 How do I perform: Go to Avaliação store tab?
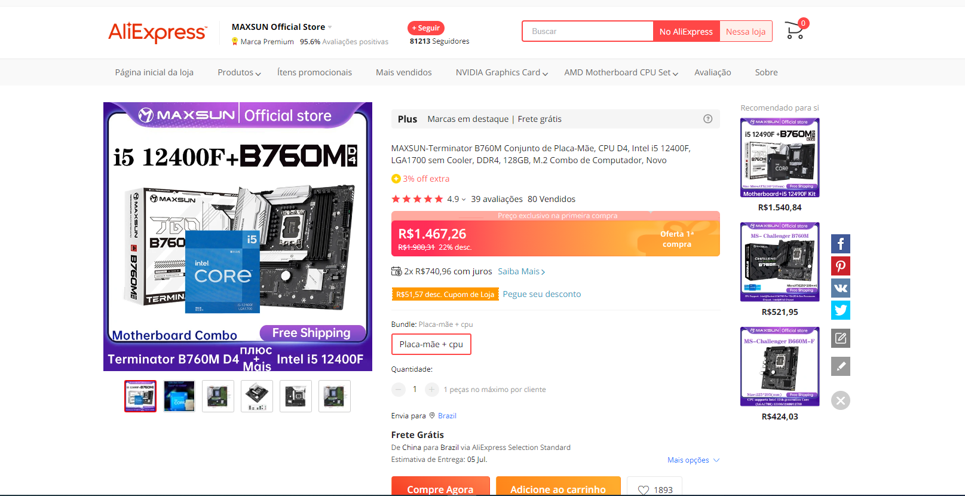712,72
